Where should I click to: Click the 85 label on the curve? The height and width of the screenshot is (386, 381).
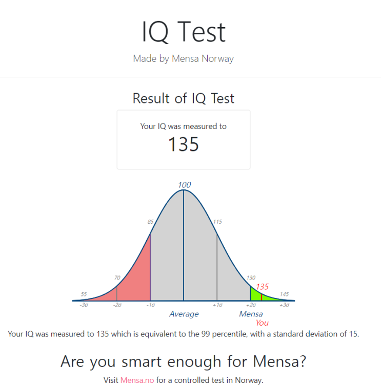(x=150, y=222)
